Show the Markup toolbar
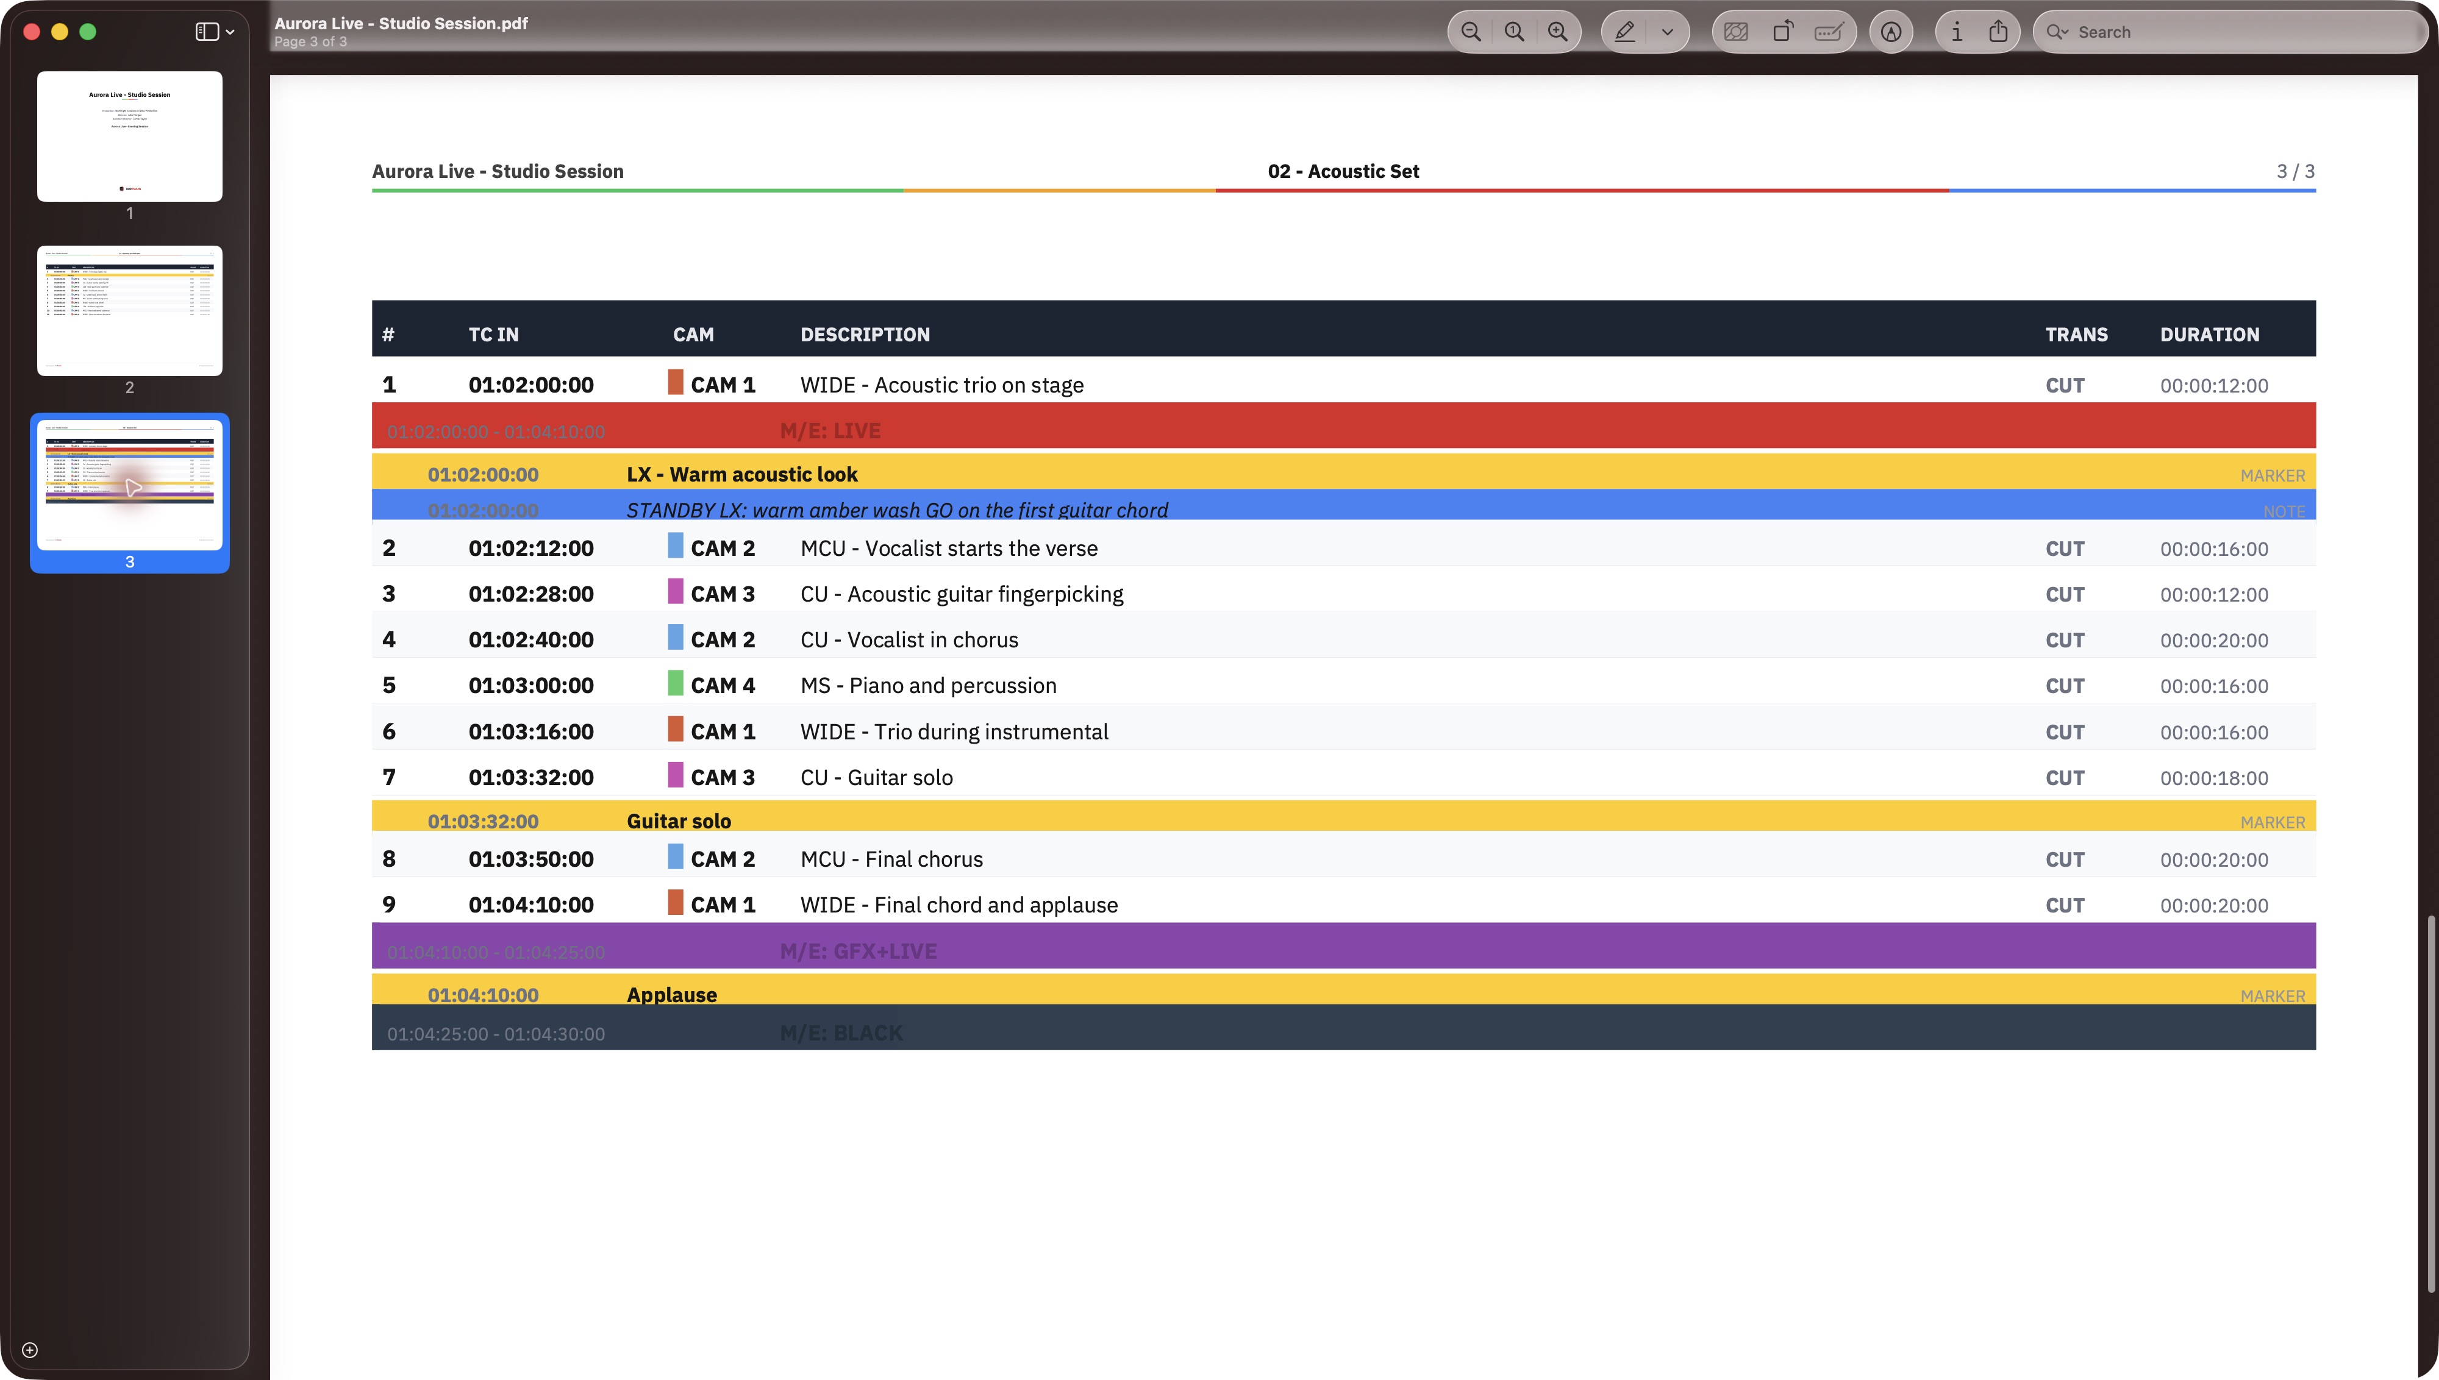Screen dimensions: 2439x1380 tap(1891, 31)
